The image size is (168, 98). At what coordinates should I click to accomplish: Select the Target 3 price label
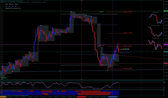pos(128,12)
